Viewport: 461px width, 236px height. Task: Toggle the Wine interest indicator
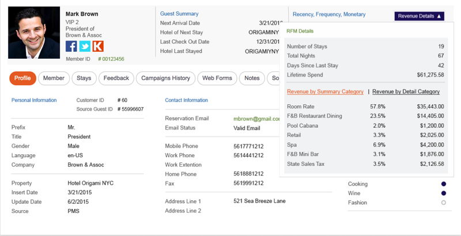[x=443, y=193]
